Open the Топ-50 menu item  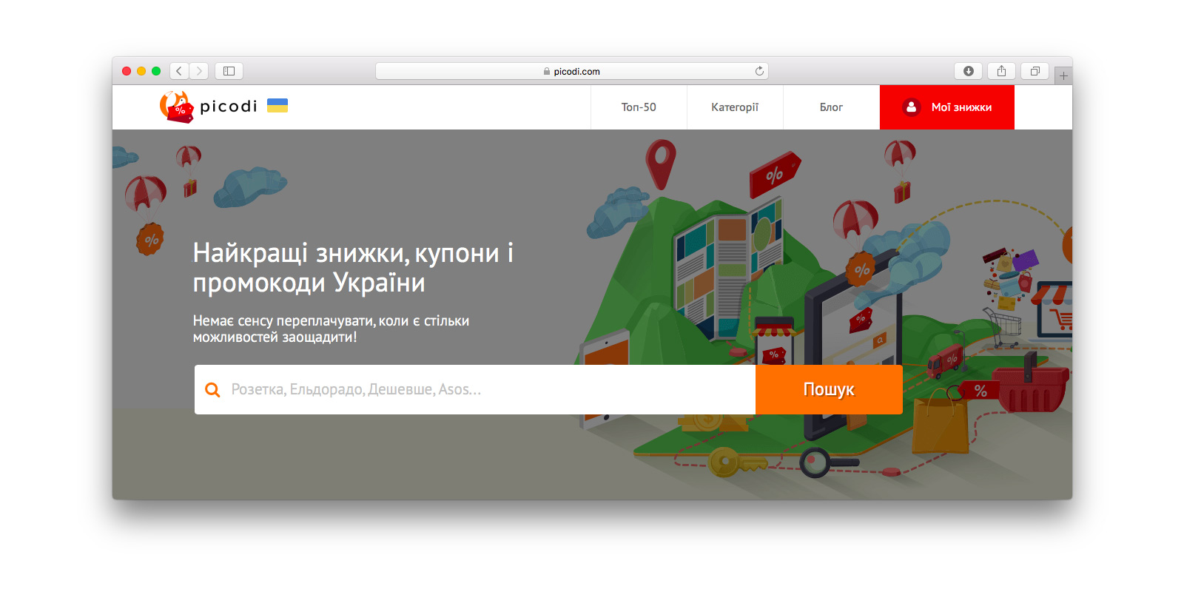tap(639, 107)
